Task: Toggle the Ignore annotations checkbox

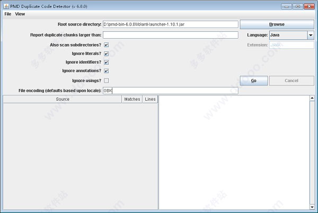Action: [x=107, y=70]
